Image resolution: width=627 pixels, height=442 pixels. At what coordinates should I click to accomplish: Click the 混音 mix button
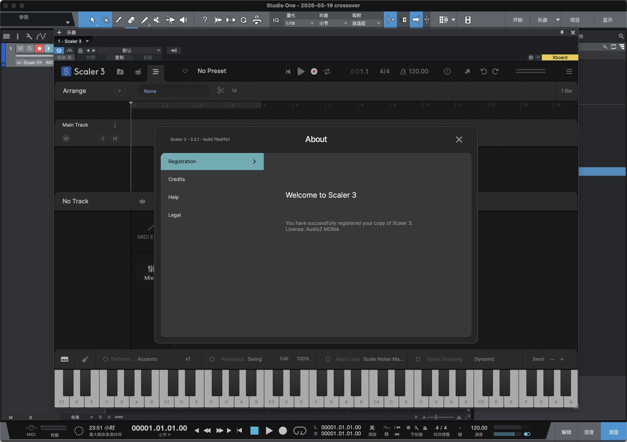(x=589, y=432)
